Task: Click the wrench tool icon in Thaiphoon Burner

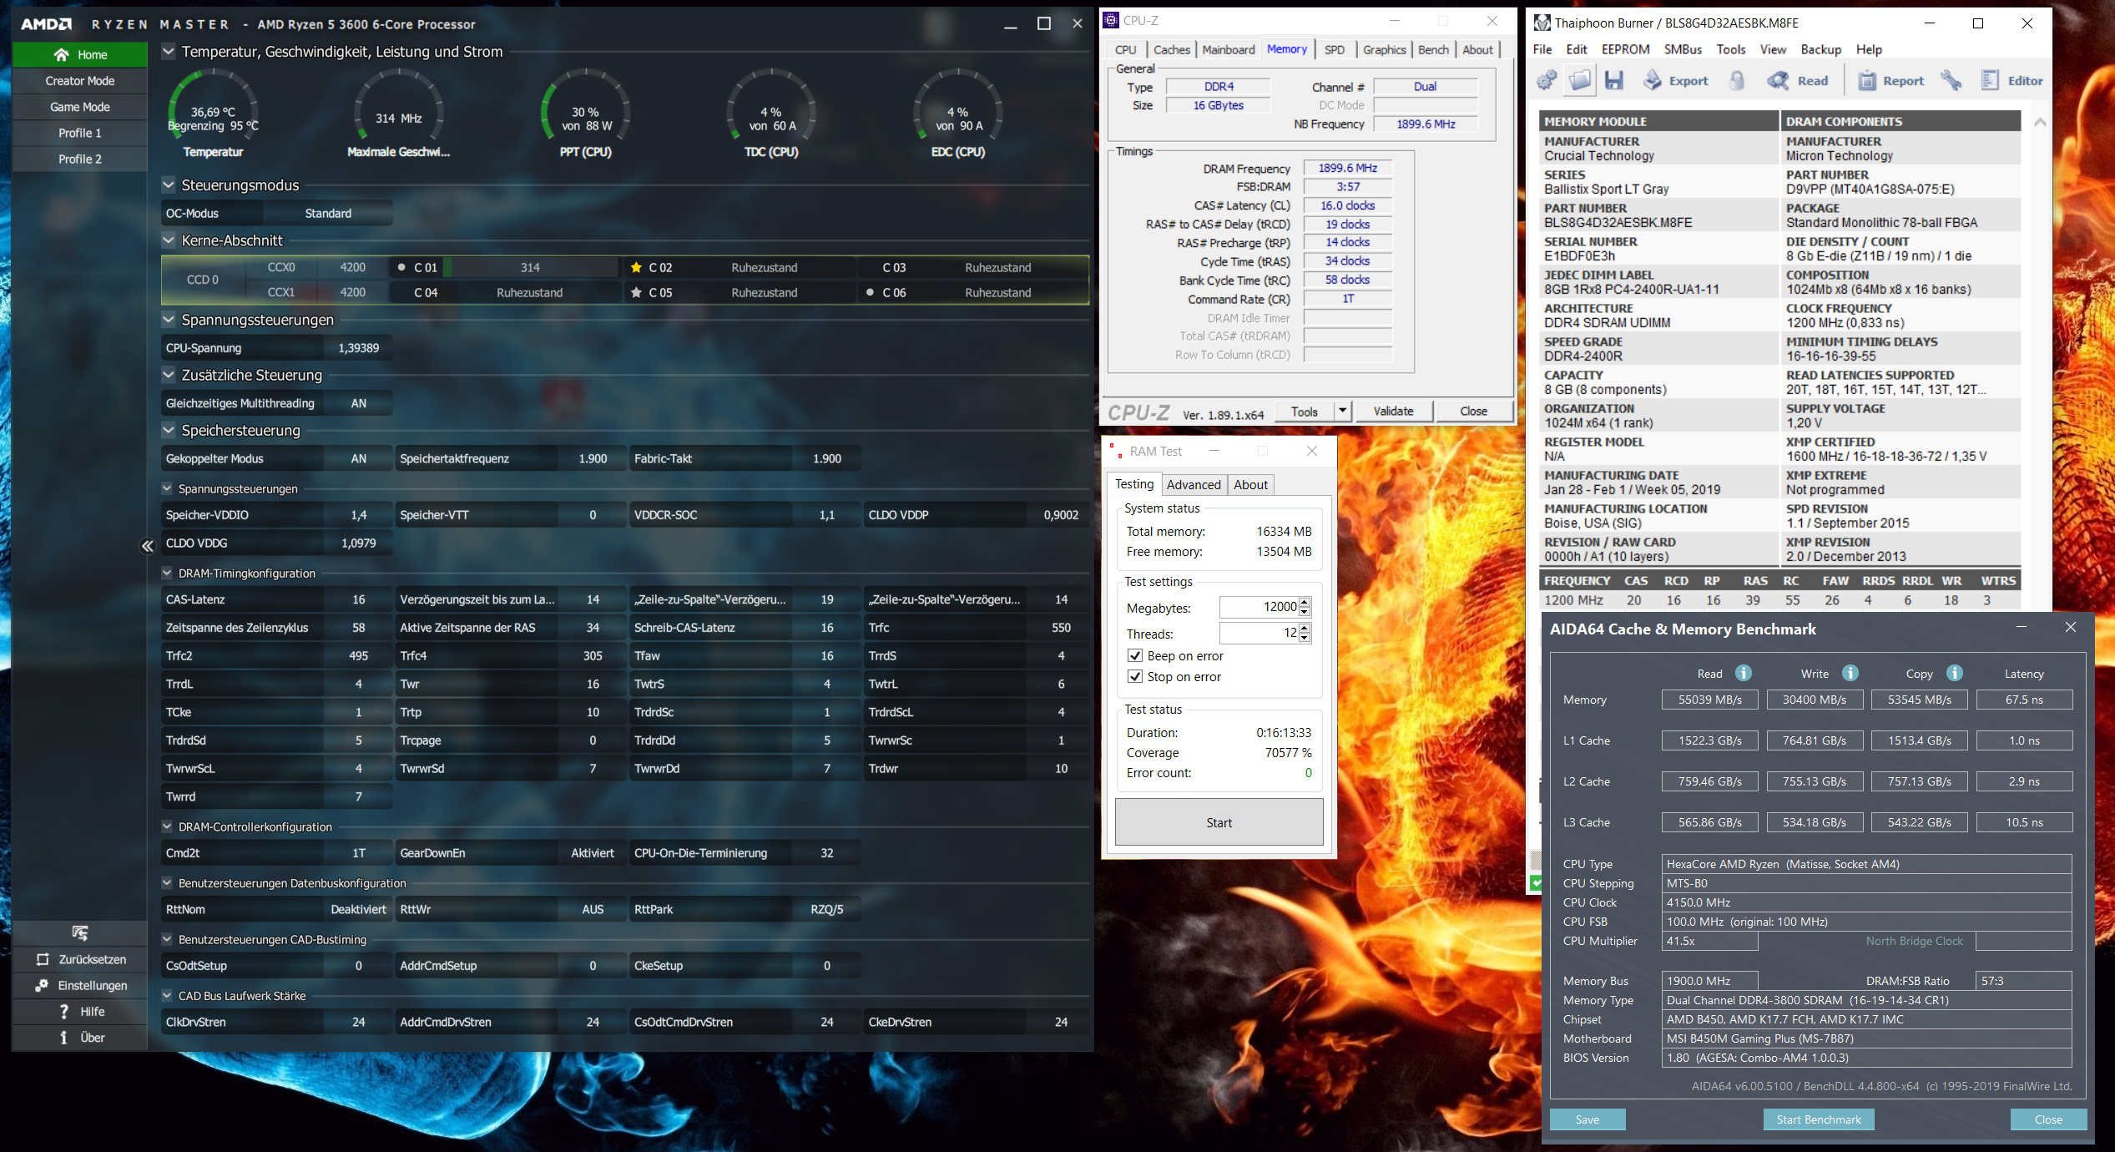Action: (x=1951, y=80)
